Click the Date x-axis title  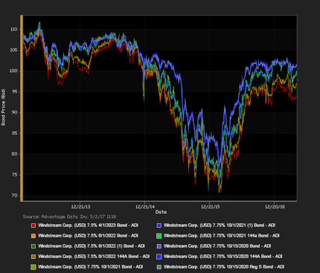[x=161, y=212]
